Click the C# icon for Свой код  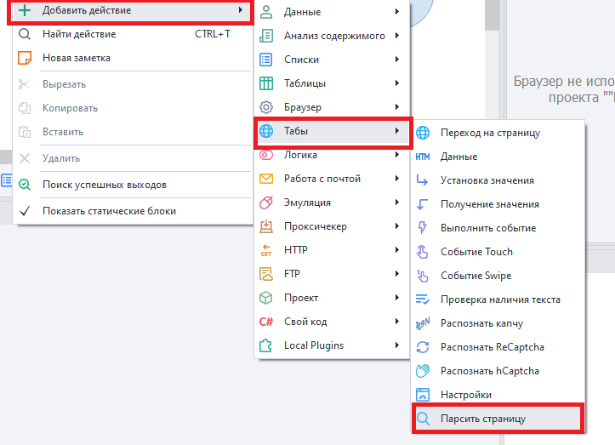(x=266, y=322)
